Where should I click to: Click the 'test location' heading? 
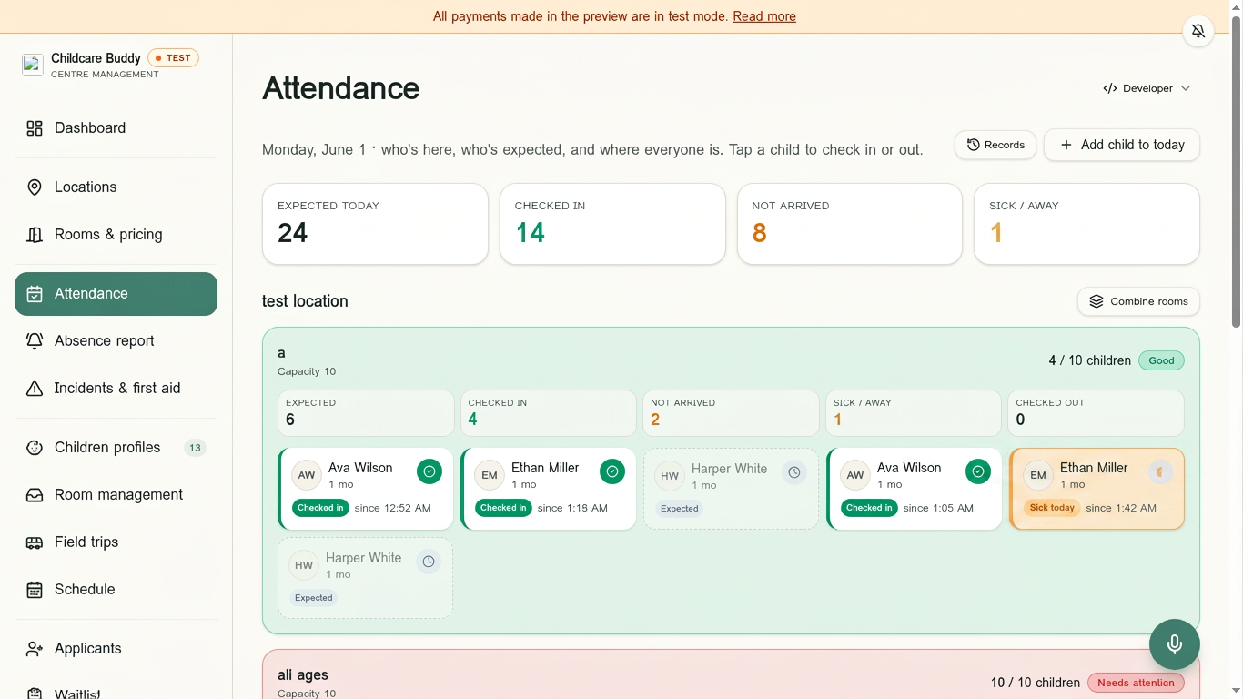click(x=305, y=301)
